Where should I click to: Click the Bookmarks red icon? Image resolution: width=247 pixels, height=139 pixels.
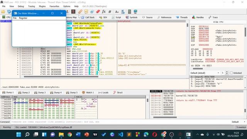point(98,12)
